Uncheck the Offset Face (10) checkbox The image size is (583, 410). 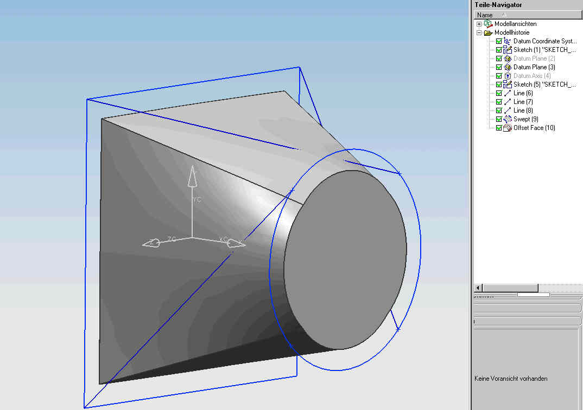(499, 127)
